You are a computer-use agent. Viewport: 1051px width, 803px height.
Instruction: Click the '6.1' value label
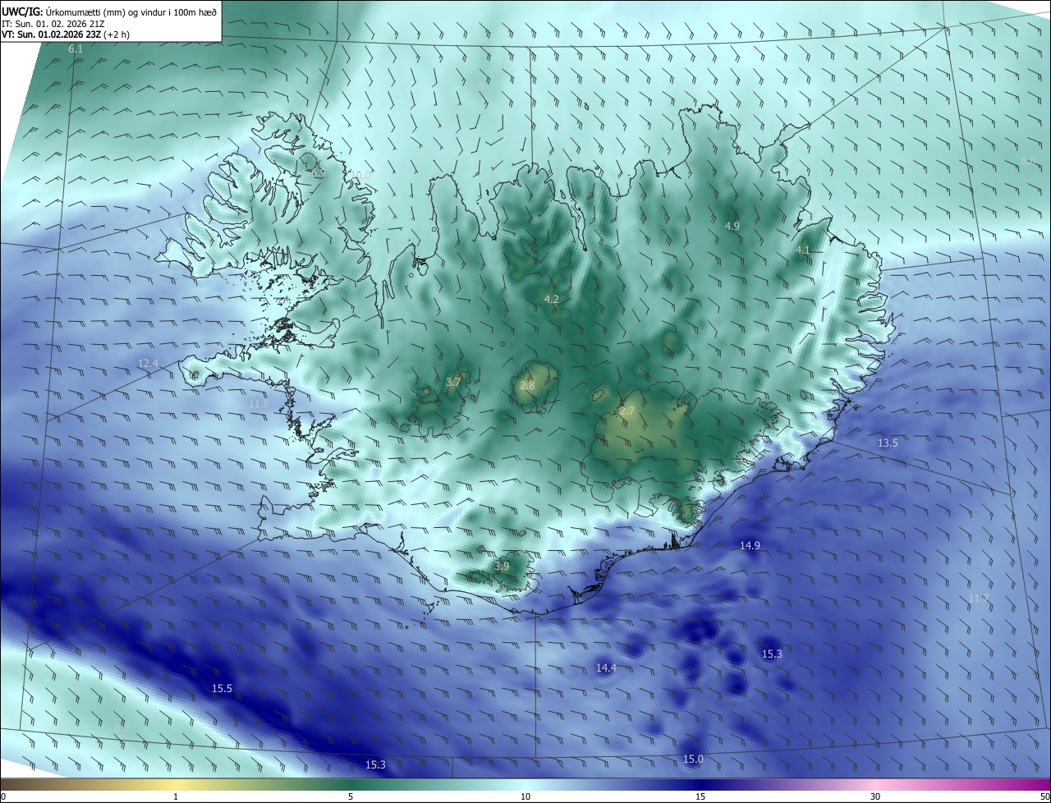coord(76,50)
